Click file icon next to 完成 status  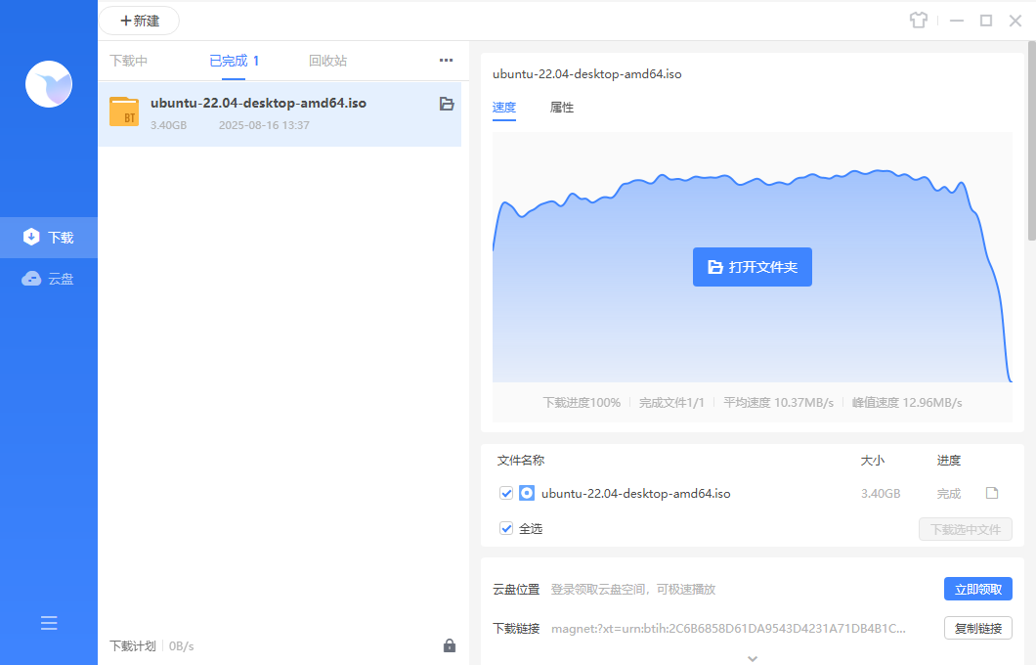[x=992, y=493]
